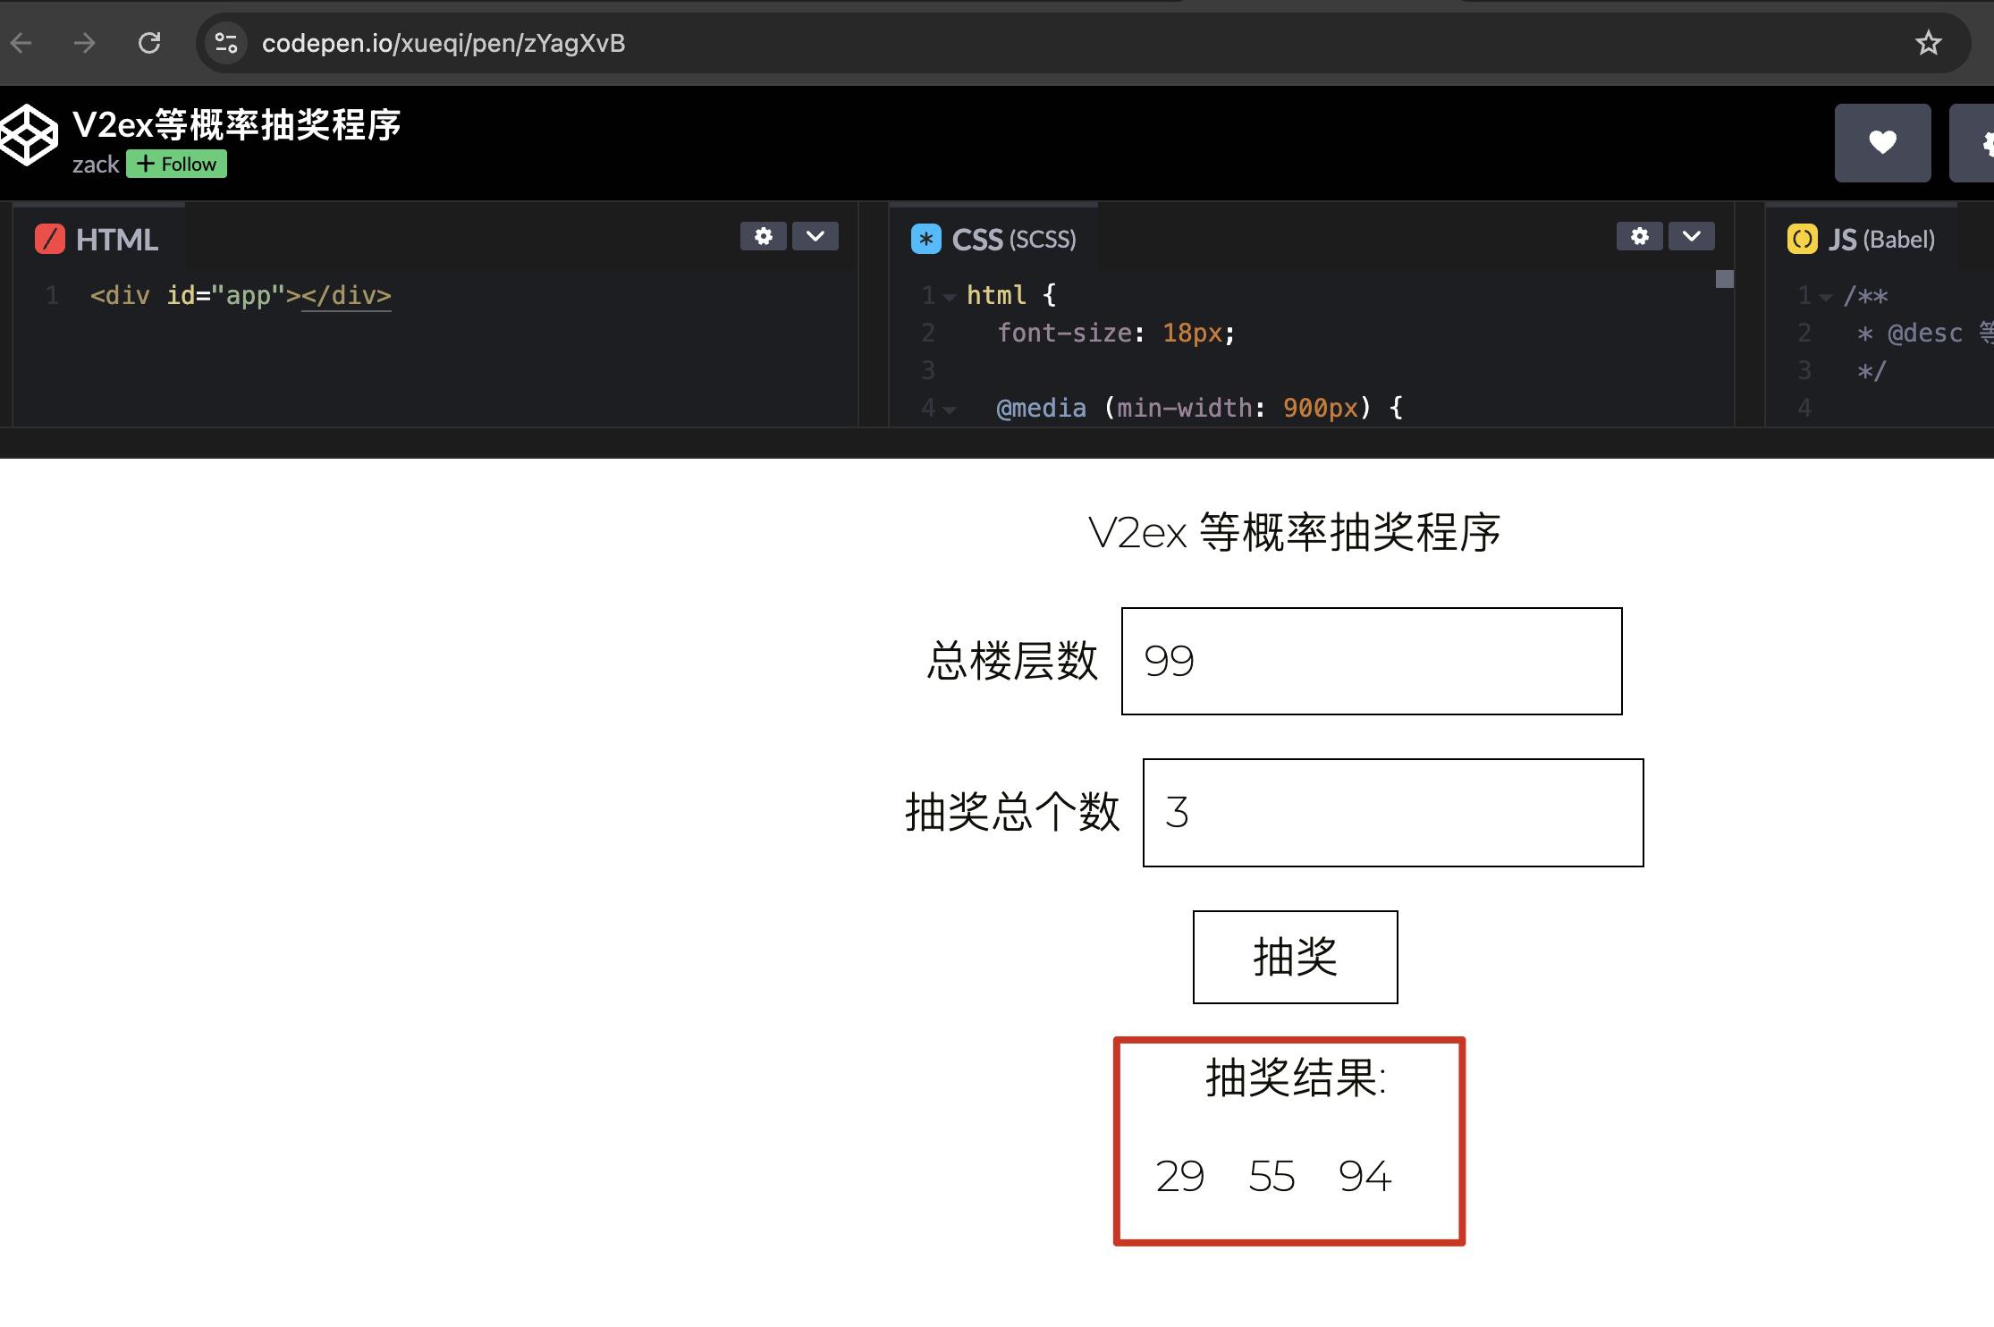Image resolution: width=1994 pixels, height=1327 pixels.
Task: Click the browser forward arrow
Action: coord(85,43)
